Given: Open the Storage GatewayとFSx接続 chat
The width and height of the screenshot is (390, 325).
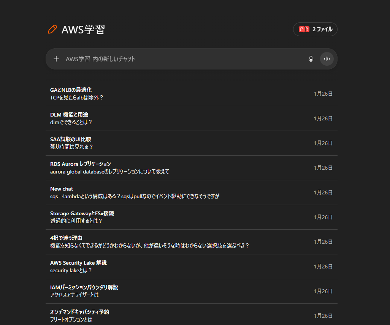Looking at the screenshot, I should coord(191,217).
